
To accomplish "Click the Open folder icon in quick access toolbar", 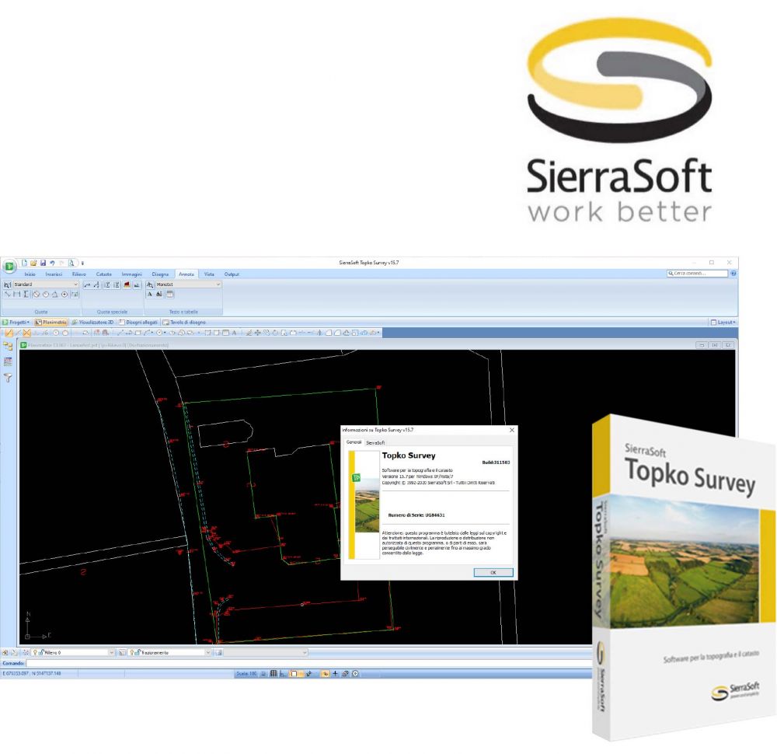I will (x=33, y=263).
